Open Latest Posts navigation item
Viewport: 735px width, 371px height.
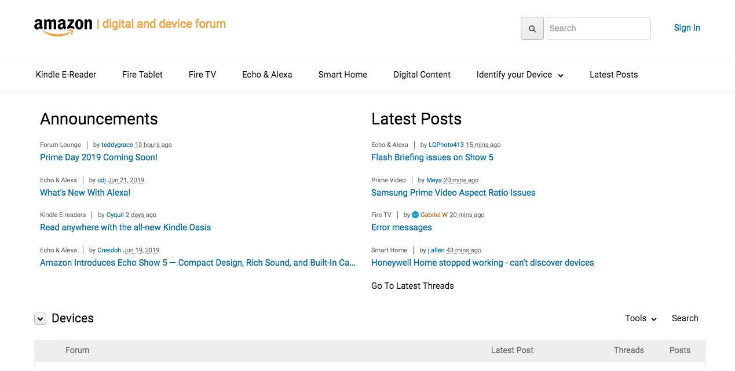[x=614, y=75]
